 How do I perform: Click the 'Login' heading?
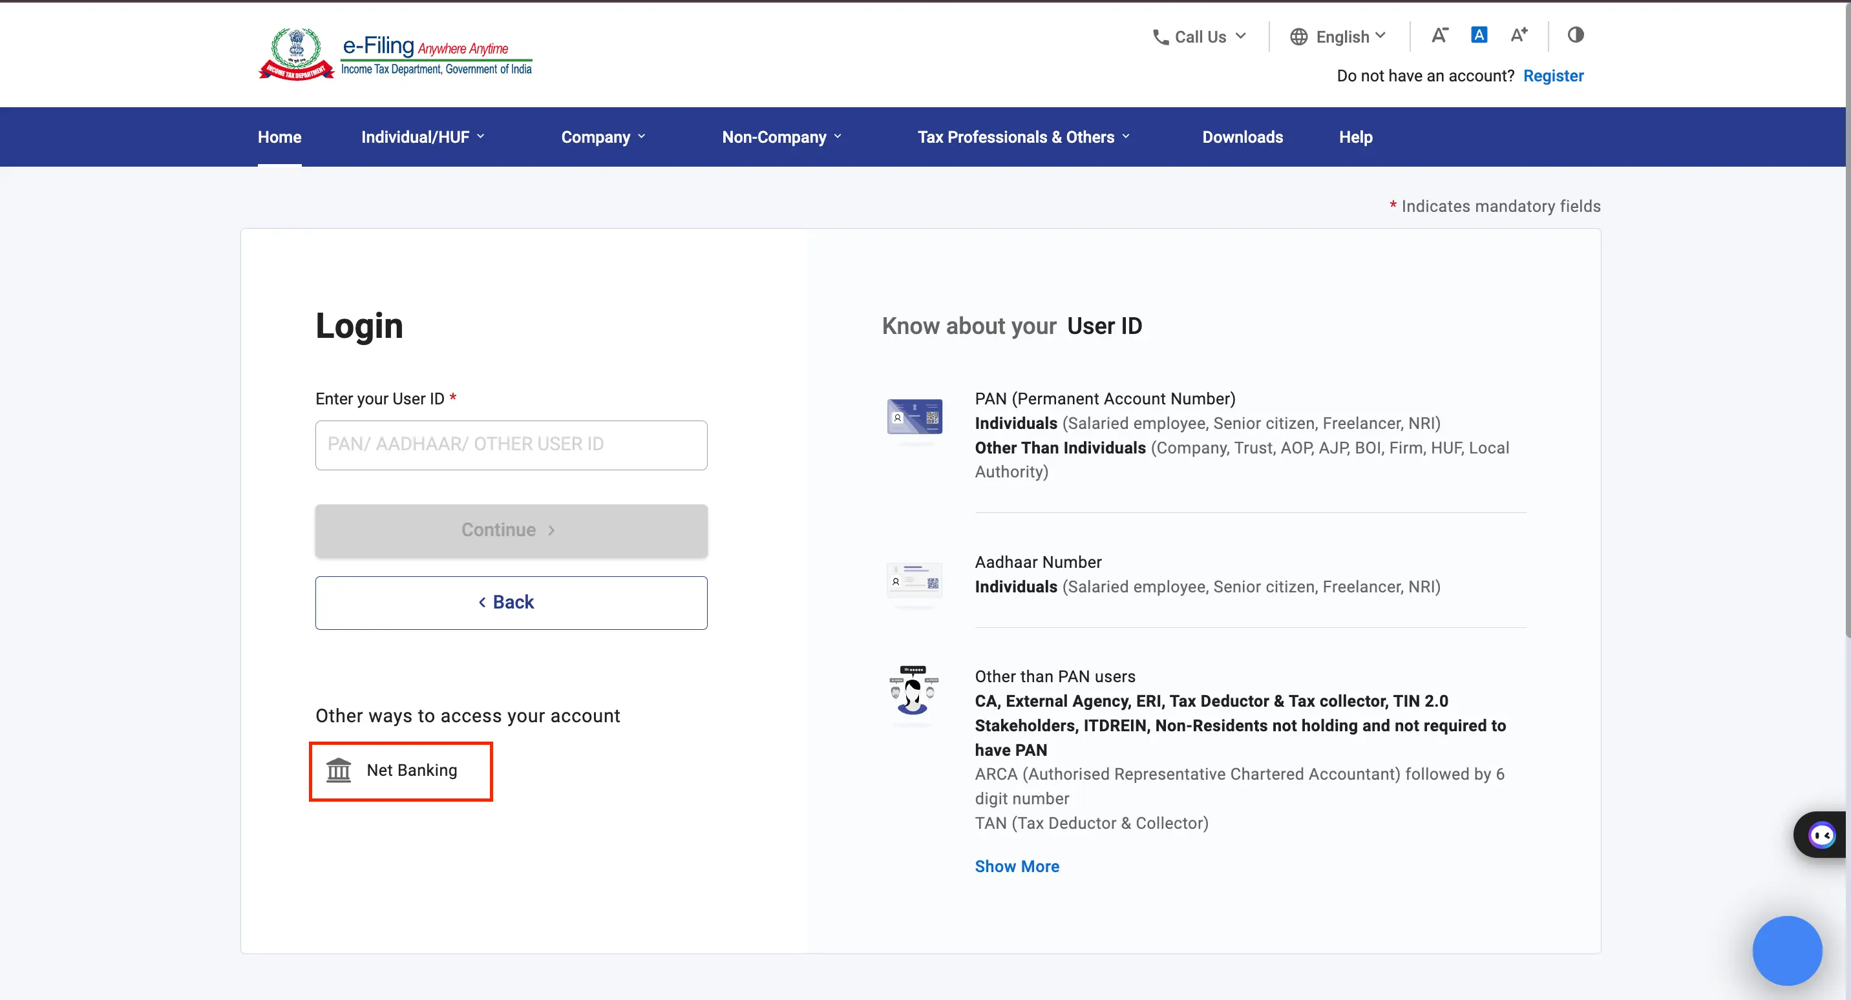tap(359, 326)
